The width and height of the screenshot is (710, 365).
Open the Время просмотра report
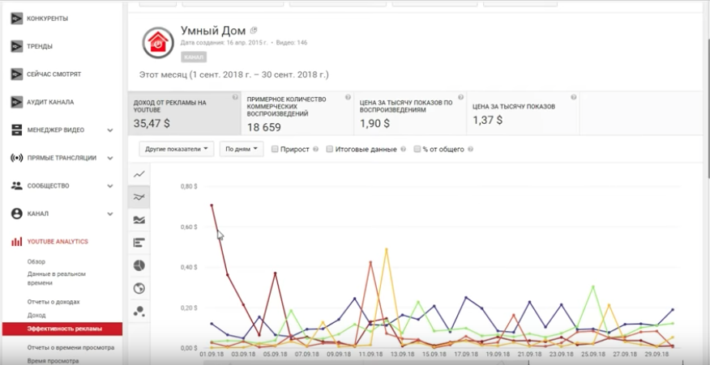pyautogui.click(x=53, y=361)
